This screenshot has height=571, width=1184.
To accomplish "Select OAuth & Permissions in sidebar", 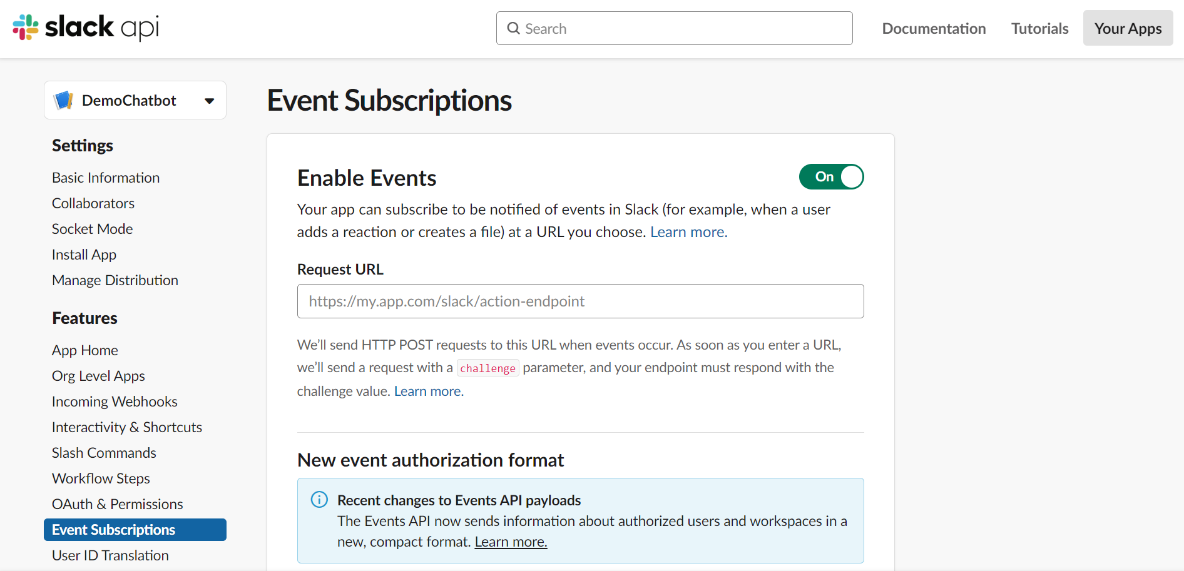I will pyautogui.click(x=117, y=504).
